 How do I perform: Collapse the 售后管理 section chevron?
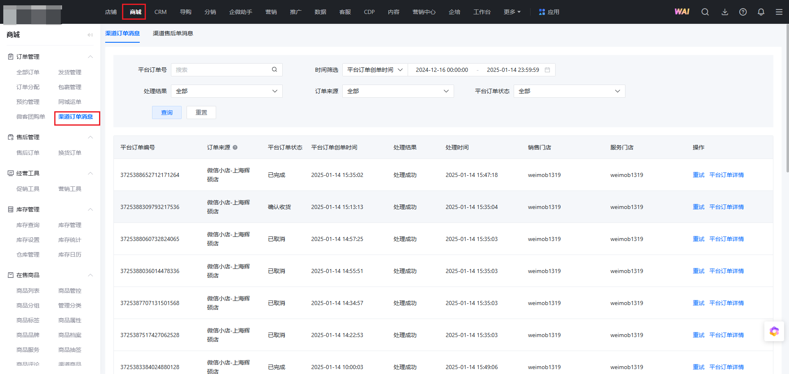[x=90, y=137]
